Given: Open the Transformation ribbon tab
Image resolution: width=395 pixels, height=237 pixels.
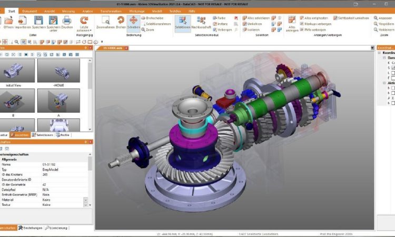Looking at the screenshot, I should (x=111, y=12).
